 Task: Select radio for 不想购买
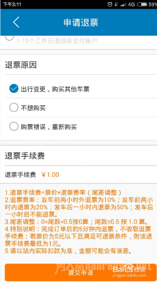click(x=14, y=108)
